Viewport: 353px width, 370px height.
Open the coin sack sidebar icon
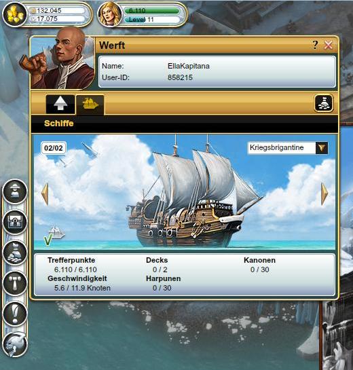pos(15,253)
